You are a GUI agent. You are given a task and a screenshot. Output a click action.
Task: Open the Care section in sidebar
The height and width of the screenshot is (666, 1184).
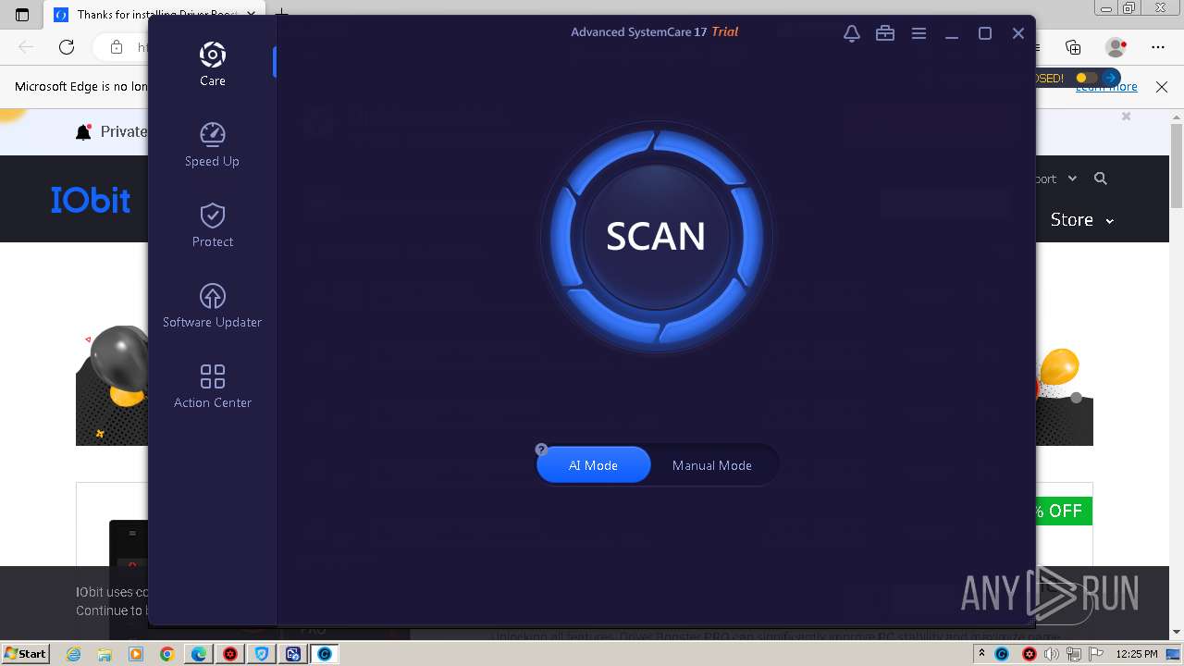pyautogui.click(x=212, y=64)
